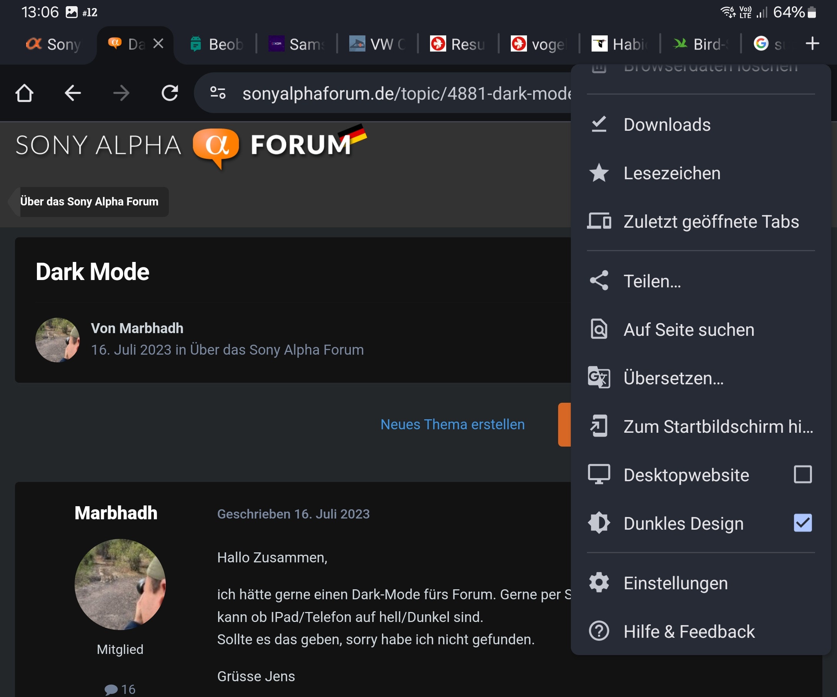Viewport: 837px width, 697px height.
Task: Open the Über das Sony Alpha Forum breadcrumb
Action: (x=89, y=202)
